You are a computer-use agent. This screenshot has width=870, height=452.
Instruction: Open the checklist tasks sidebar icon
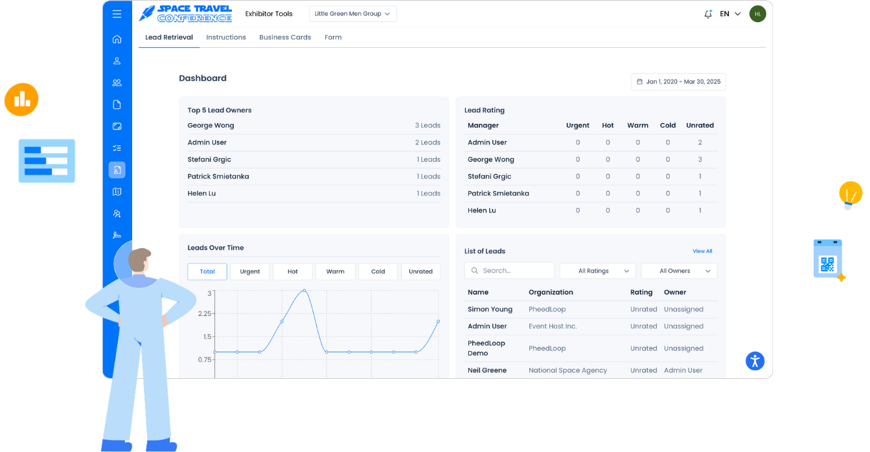point(117,148)
